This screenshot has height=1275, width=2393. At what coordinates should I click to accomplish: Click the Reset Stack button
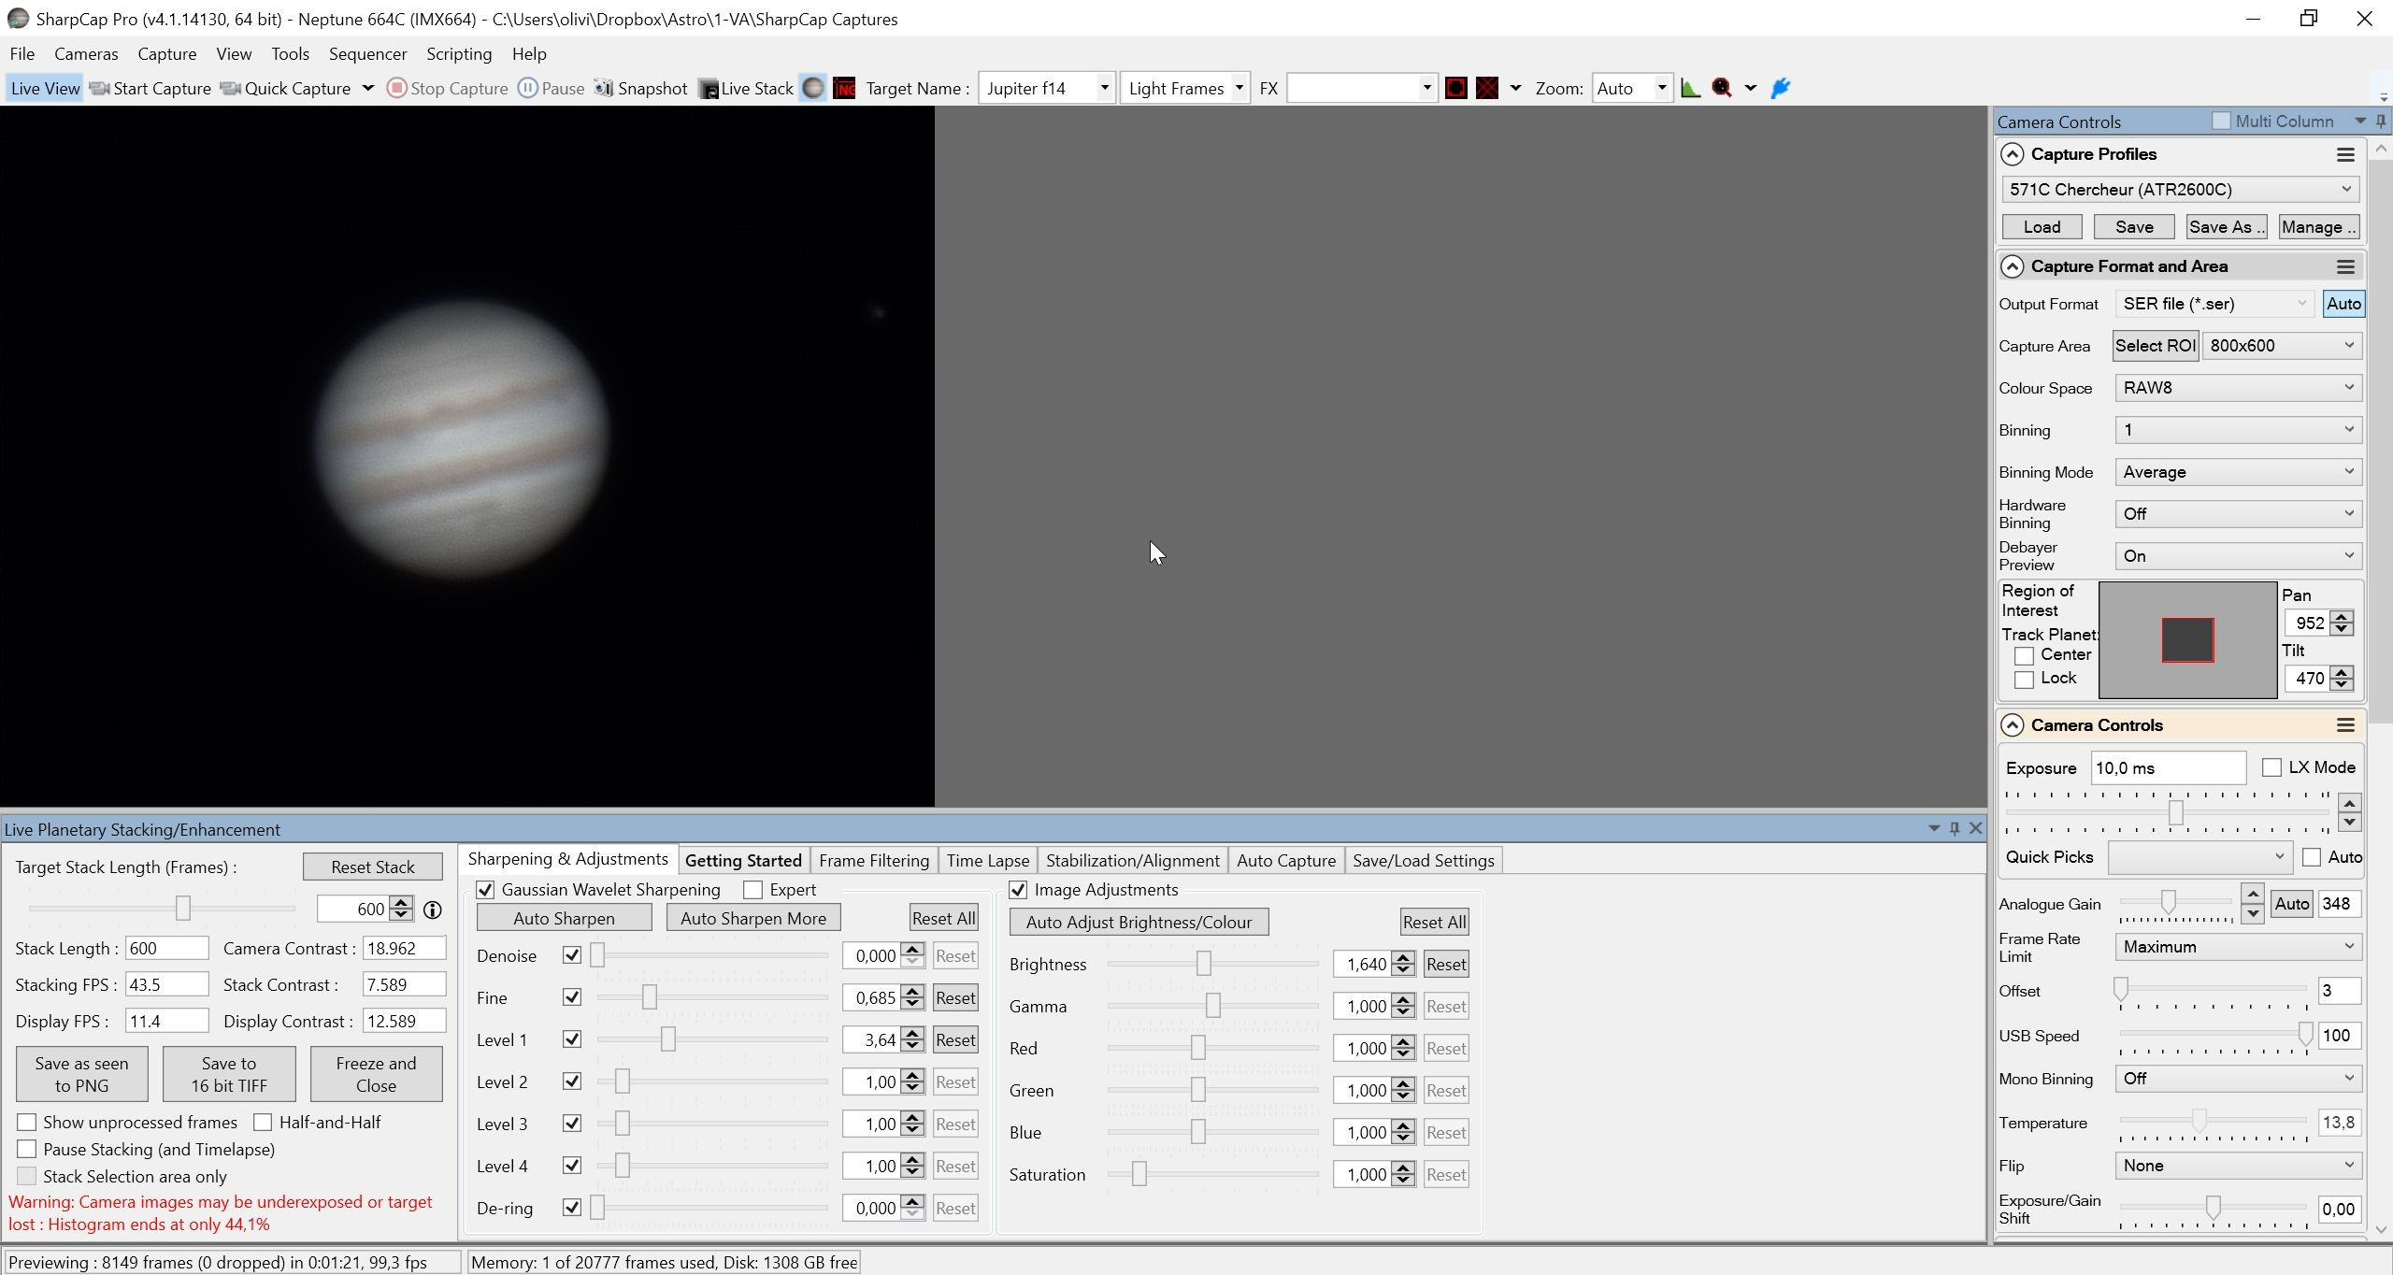372,867
